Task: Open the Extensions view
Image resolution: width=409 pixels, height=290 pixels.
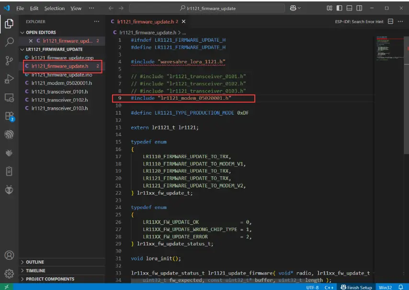Action: coord(9,116)
